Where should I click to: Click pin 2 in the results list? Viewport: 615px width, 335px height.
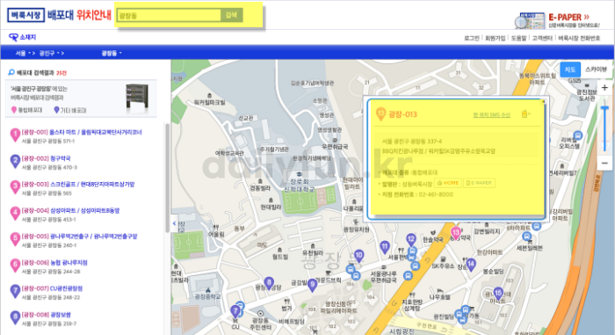(x=15, y=161)
